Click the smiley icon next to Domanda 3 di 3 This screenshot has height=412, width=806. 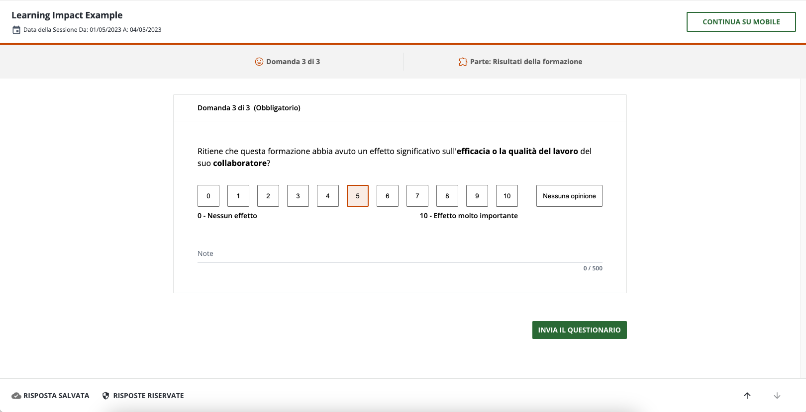[x=259, y=62]
